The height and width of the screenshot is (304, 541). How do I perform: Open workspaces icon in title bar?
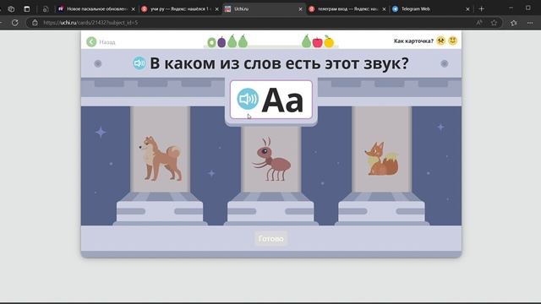point(11,9)
